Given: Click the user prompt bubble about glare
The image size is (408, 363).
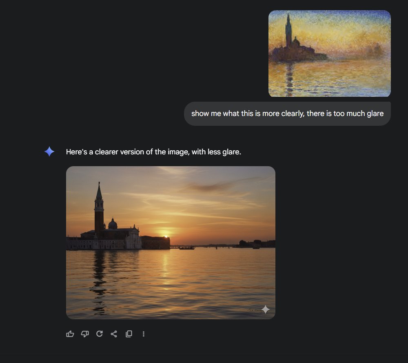Looking at the screenshot, I should pos(287,114).
